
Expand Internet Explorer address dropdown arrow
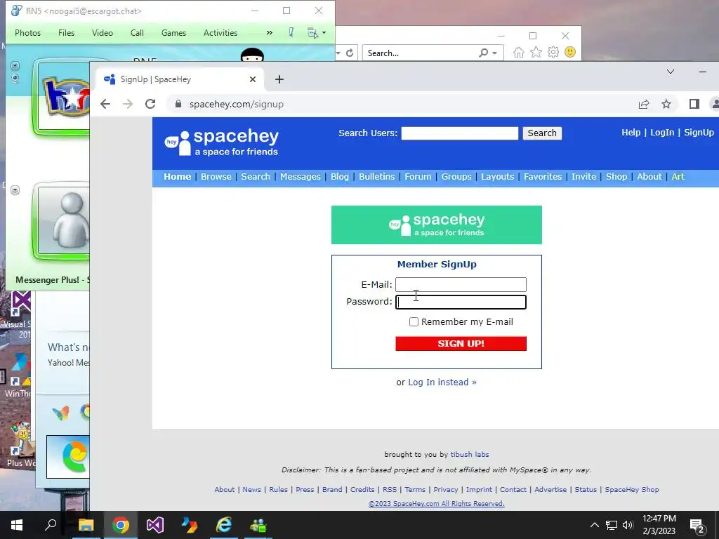(x=338, y=53)
